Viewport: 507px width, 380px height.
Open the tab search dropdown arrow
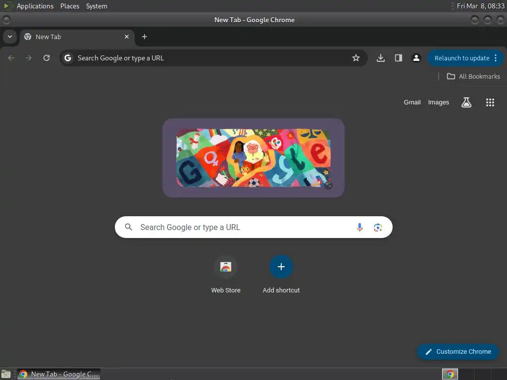(10, 37)
